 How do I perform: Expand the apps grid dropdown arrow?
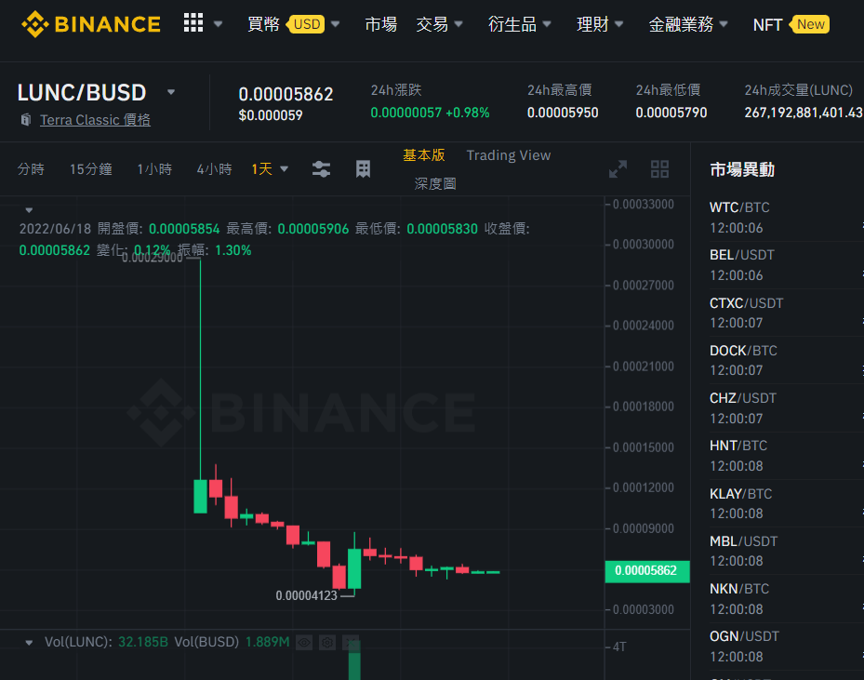(218, 24)
